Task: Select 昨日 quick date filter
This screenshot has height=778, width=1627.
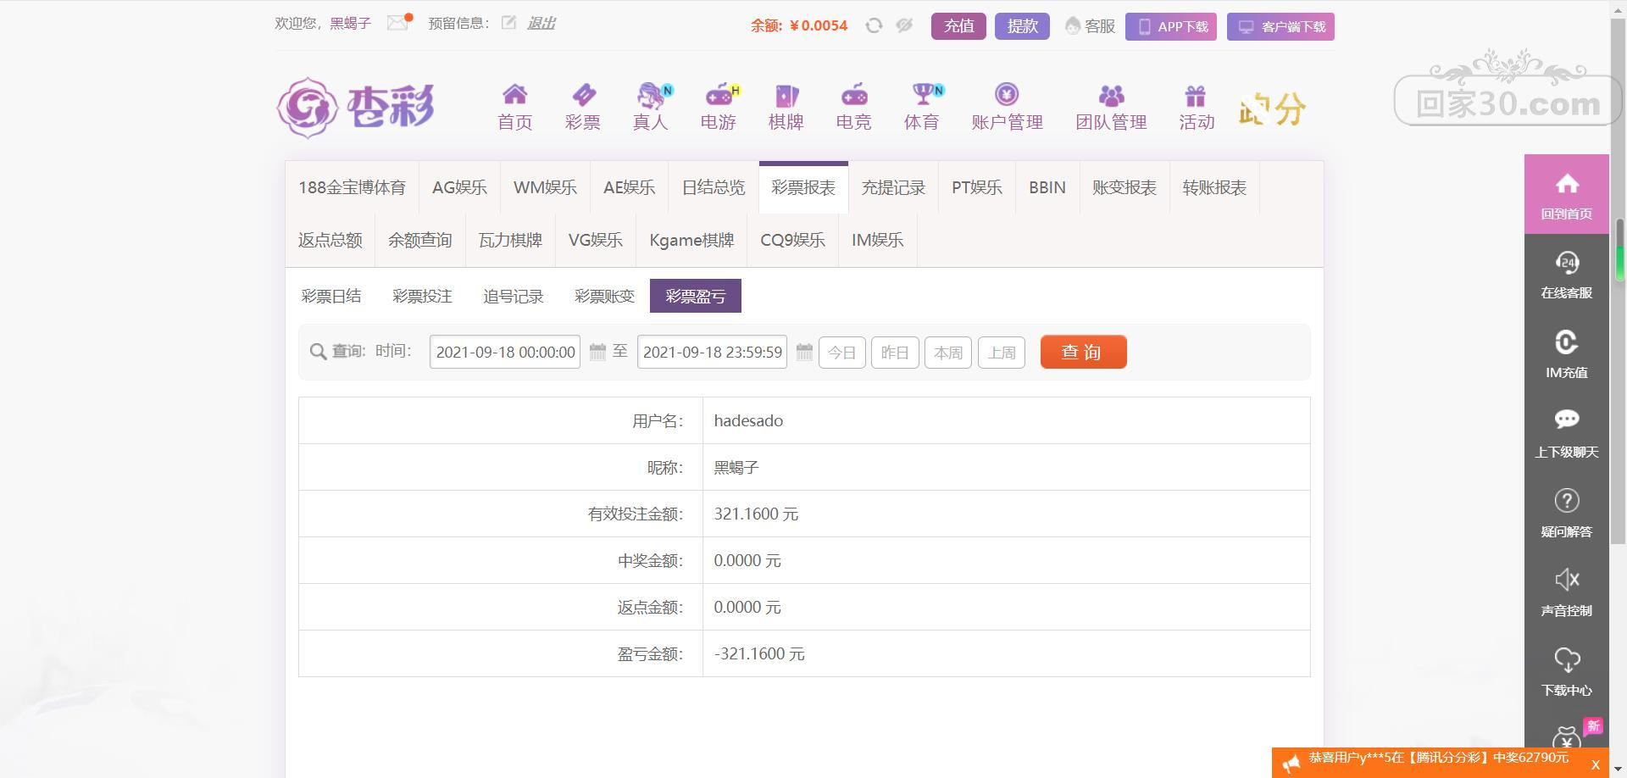Action: [x=895, y=352]
